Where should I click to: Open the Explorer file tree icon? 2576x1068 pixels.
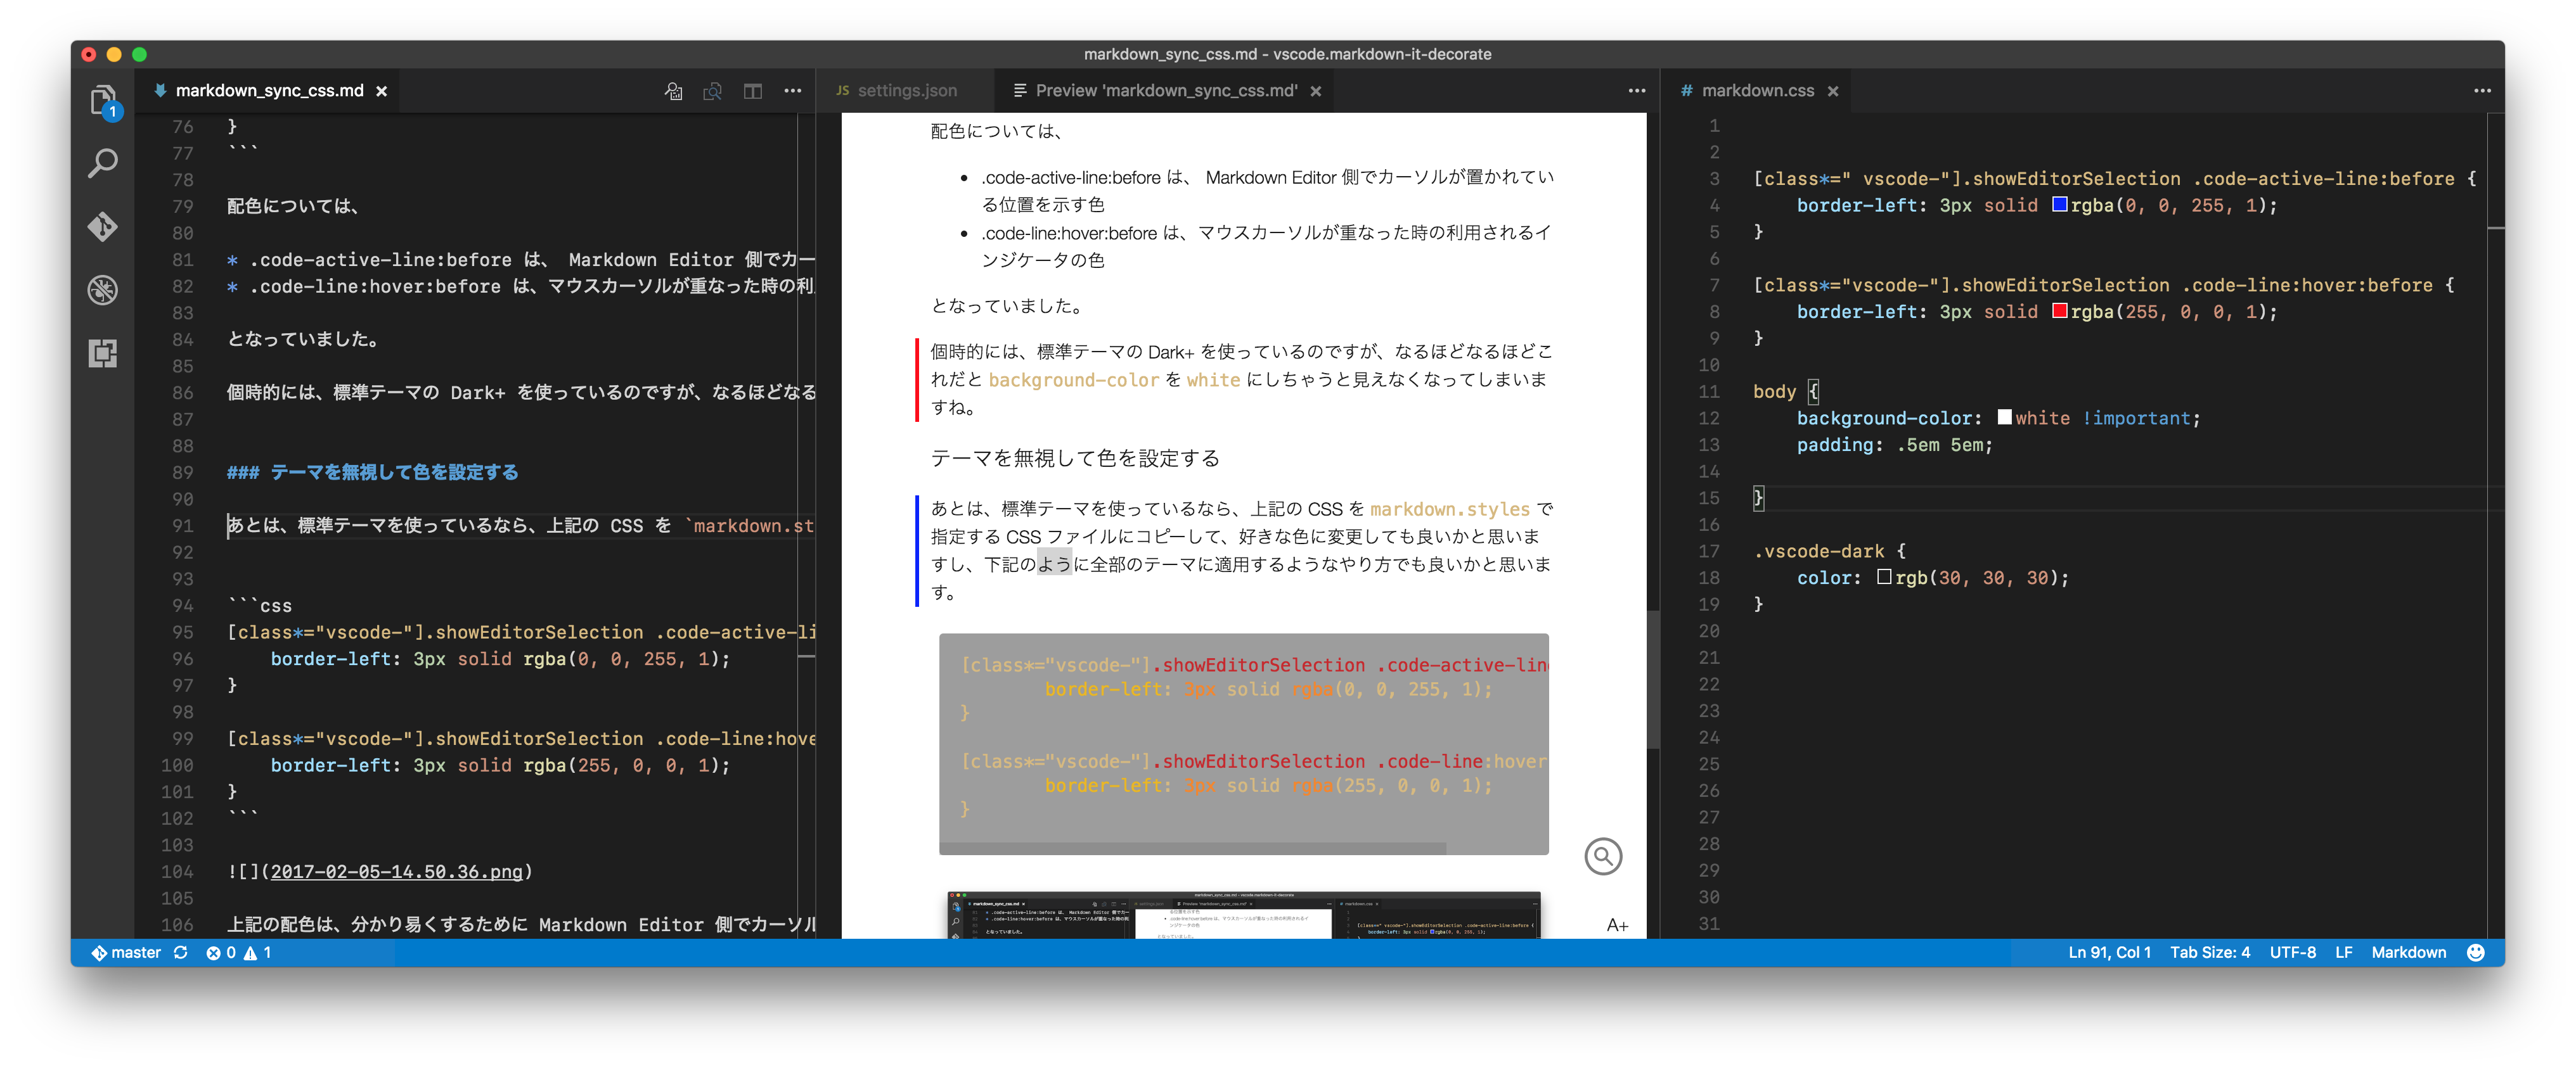point(103,102)
